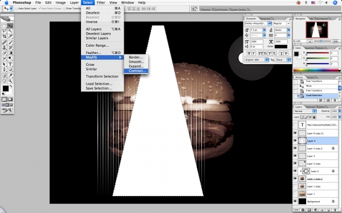Click the swap foreground/background colors arrow

pos(11,86)
